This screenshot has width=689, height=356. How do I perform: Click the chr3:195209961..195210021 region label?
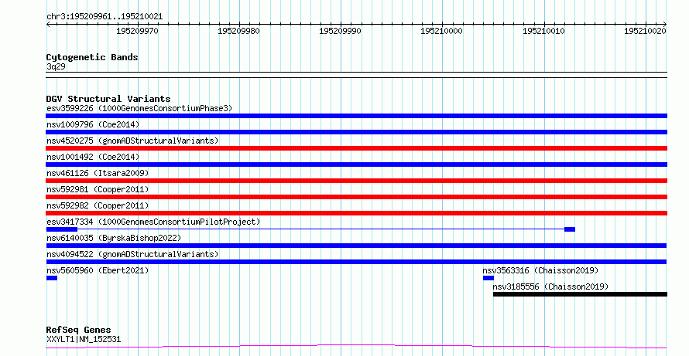(105, 17)
